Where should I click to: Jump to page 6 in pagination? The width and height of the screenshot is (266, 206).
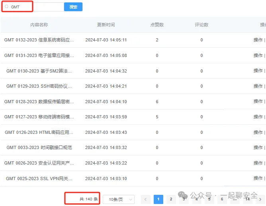click(x=222, y=199)
